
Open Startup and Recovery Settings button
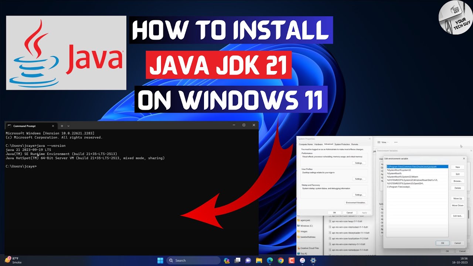pyautogui.click(x=358, y=195)
